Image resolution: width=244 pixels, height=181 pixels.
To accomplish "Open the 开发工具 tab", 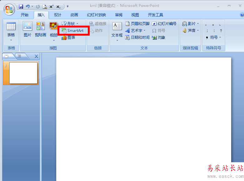I will coord(155,15).
